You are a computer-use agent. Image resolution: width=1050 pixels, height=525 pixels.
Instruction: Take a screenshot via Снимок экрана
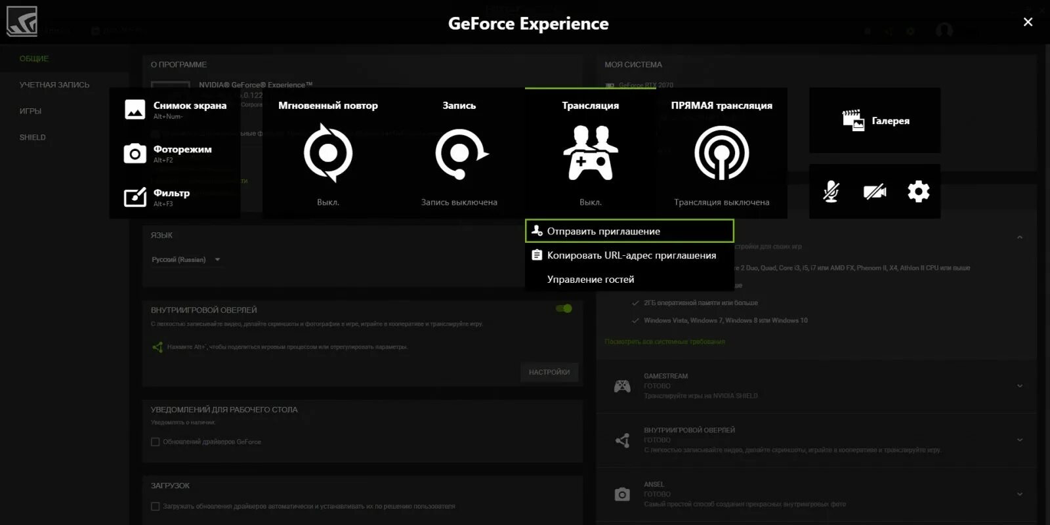click(175, 109)
